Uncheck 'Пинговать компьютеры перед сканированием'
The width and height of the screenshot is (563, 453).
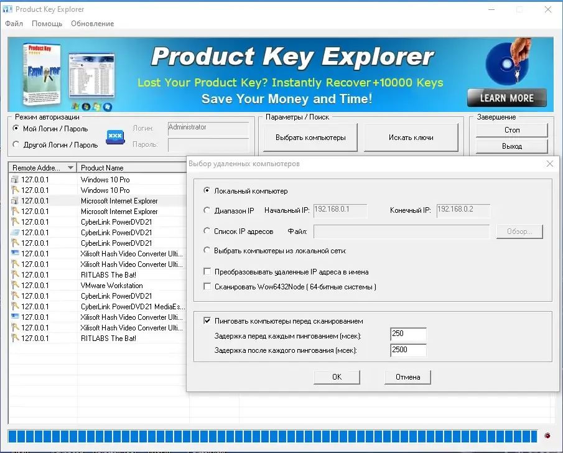click(207, 320)
